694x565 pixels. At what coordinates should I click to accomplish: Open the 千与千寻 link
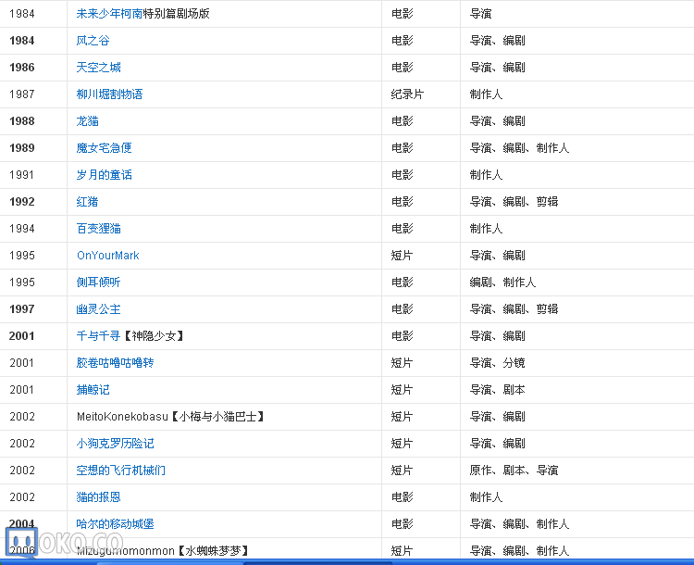[x=98, y=336]
